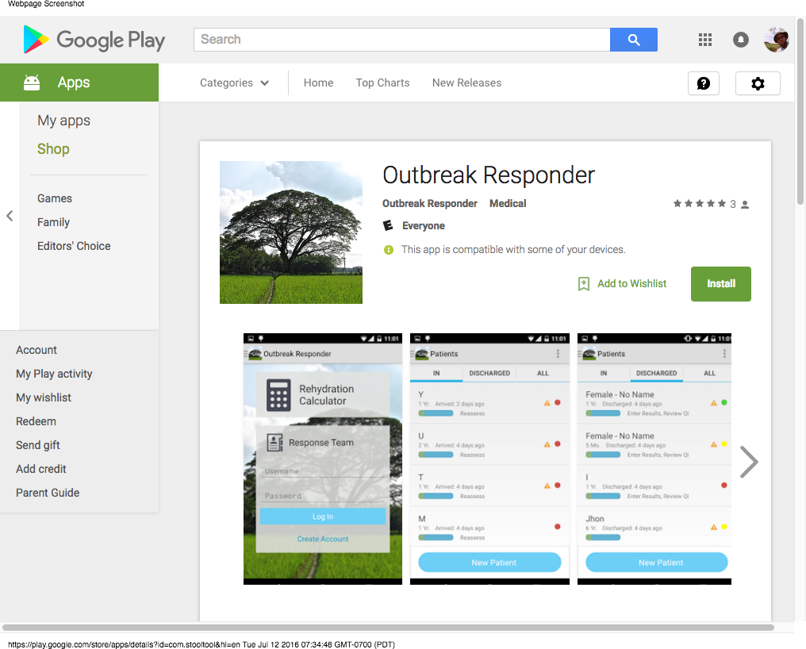Screen dimensions: 806x649
Task: Open the Outbreak Responder developer link
Action: point(430,204)
